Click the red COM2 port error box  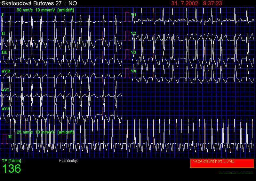point(221,163)
